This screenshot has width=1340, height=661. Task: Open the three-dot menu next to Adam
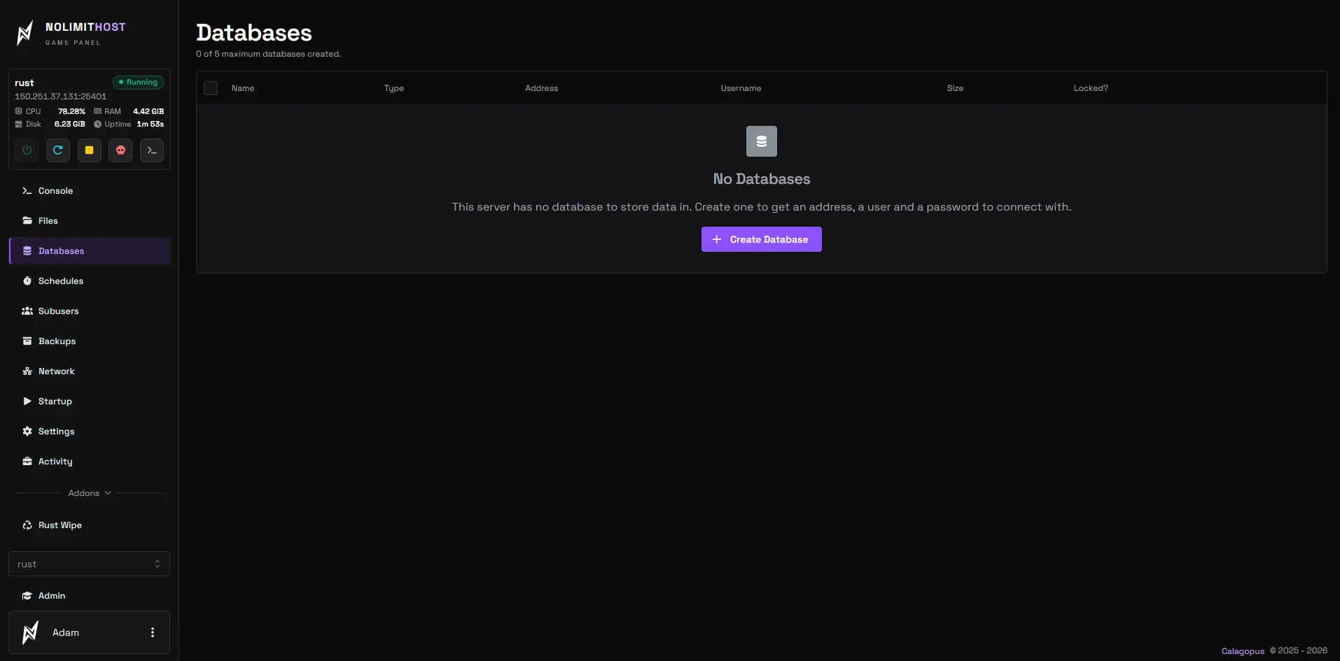pos(153,632)
